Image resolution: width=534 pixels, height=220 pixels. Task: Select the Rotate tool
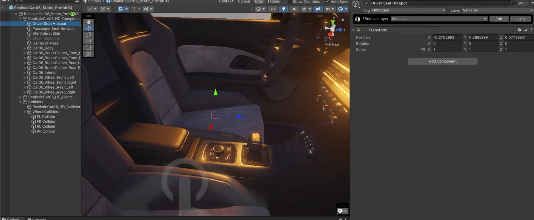click(x=89, y=35)
